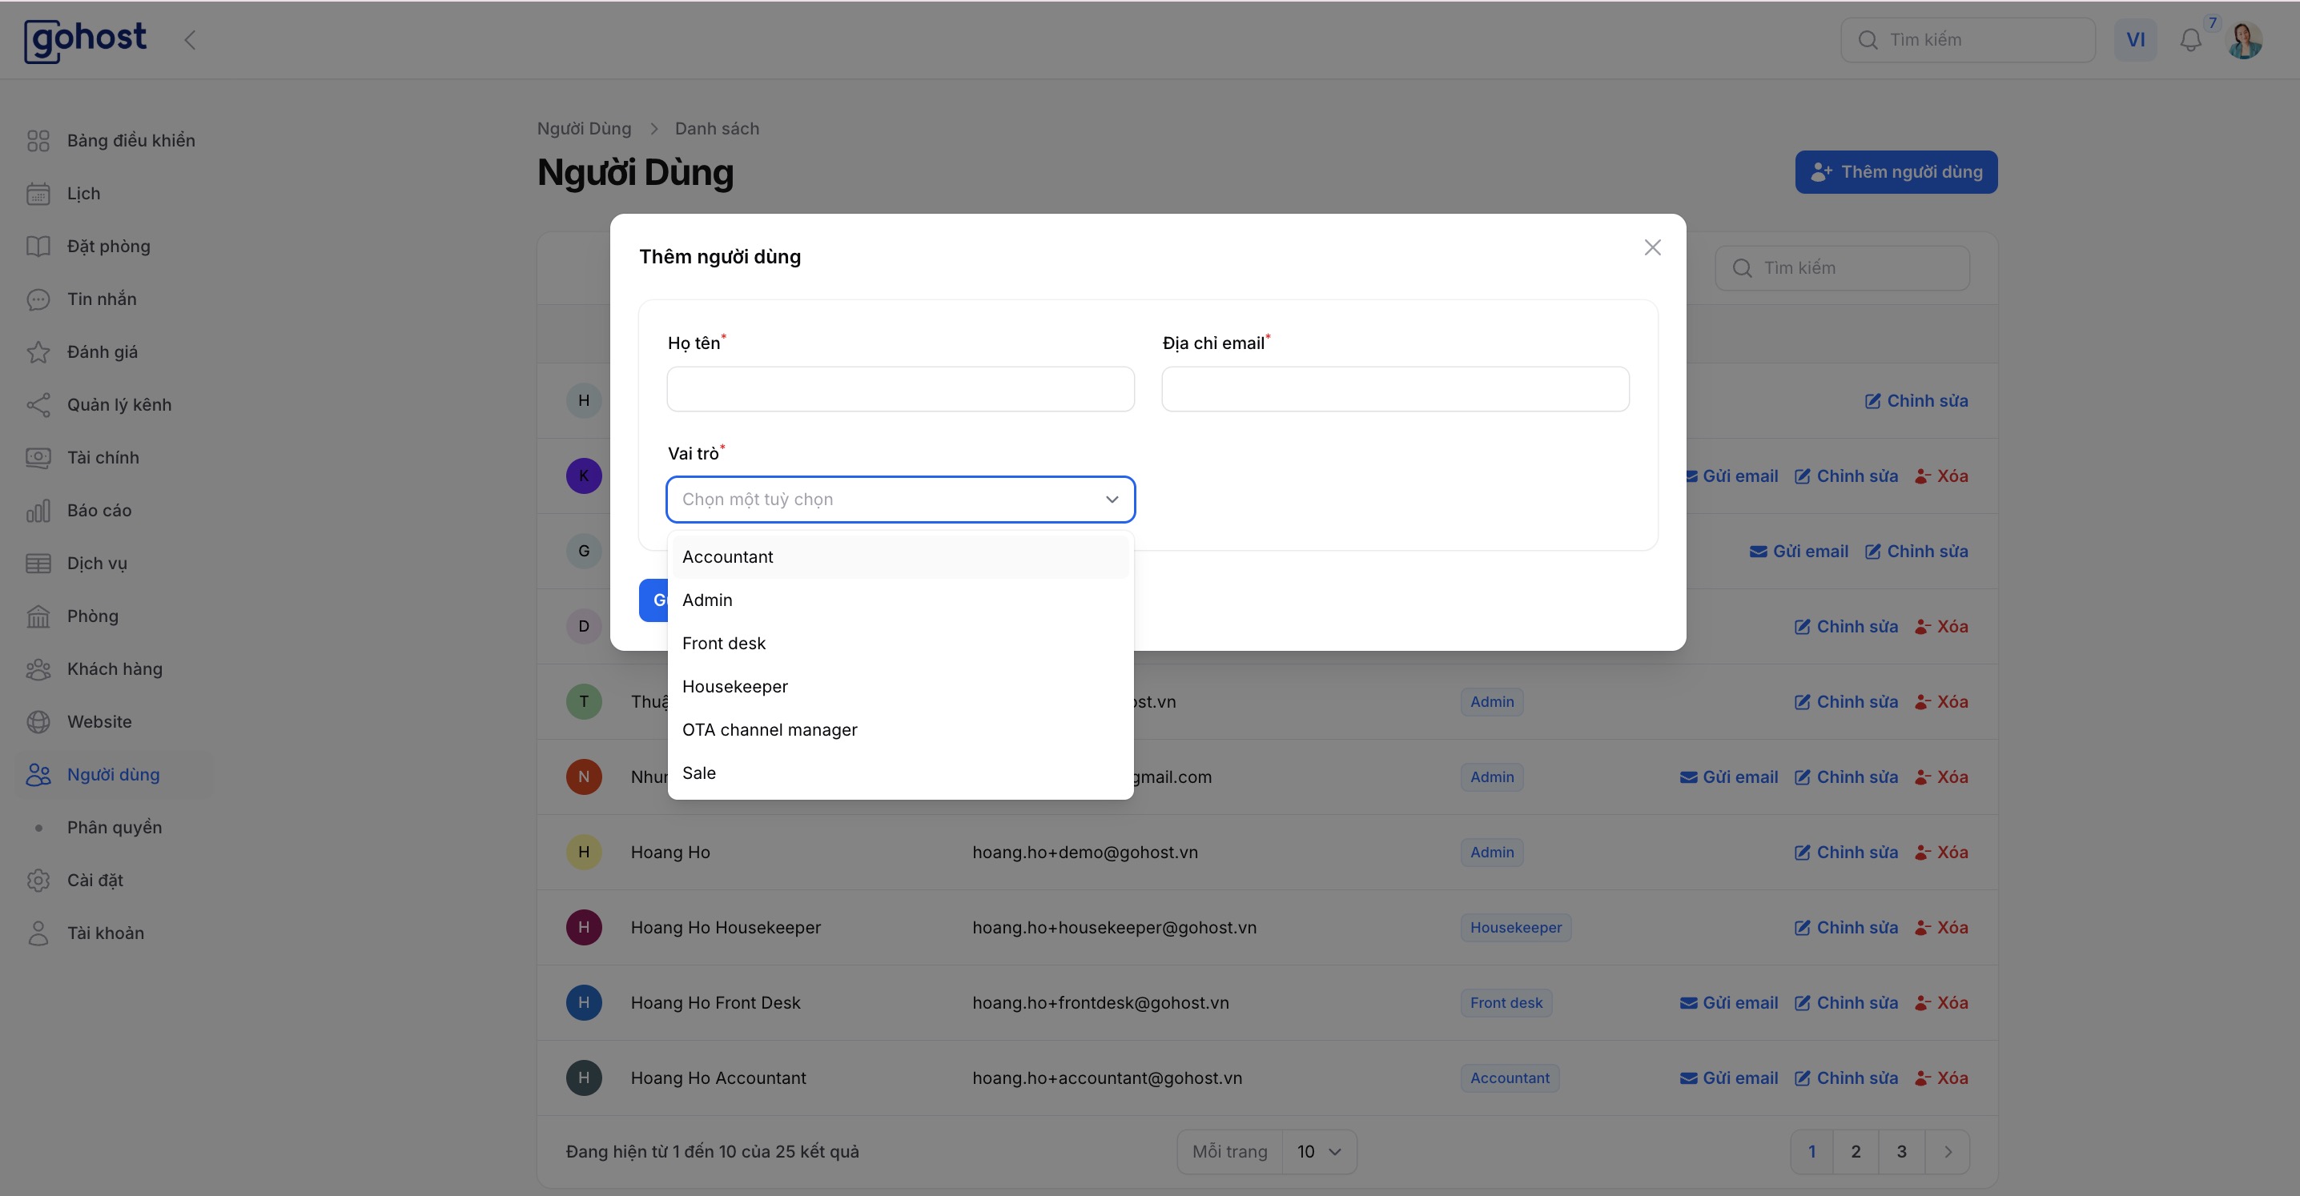This screenshot has width=2300, height=1196.
Task: Open Website globe icon
Action: point(38,722)
